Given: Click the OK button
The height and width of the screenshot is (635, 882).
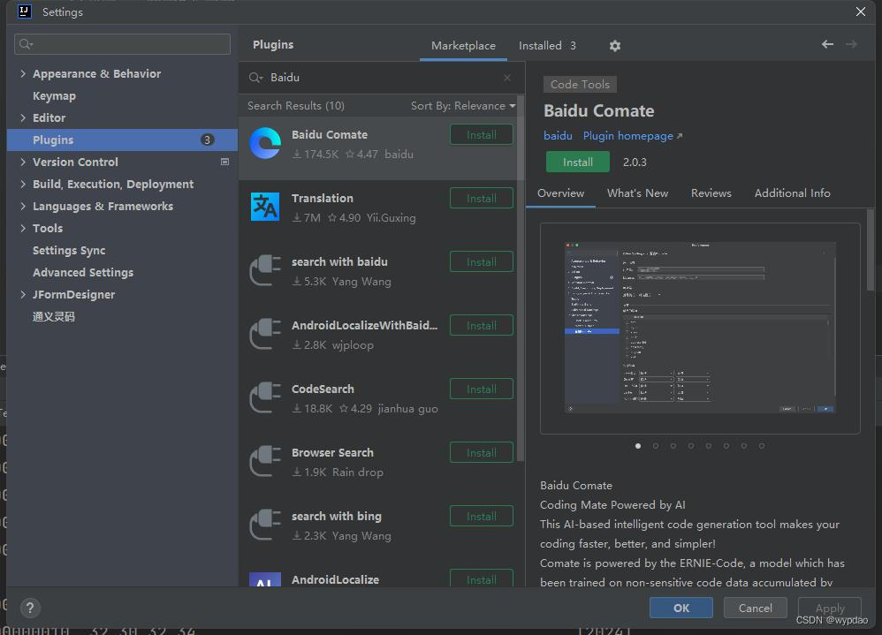Looking at the screenshot, I should coord(681,608).
